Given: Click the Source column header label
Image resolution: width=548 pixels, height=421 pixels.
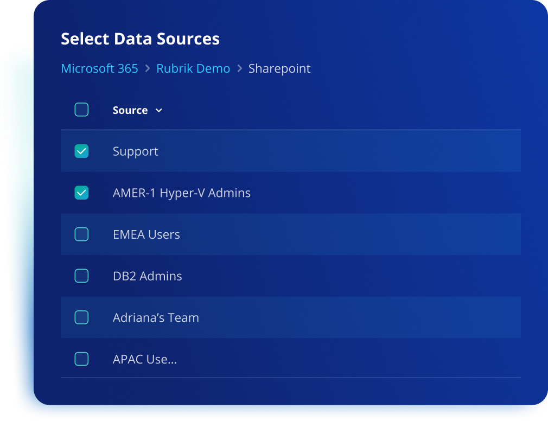Looking at the screenshot, I should point(130,110).
